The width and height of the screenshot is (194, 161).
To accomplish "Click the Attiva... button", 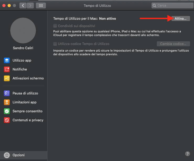I will click(x=181, y=19).
